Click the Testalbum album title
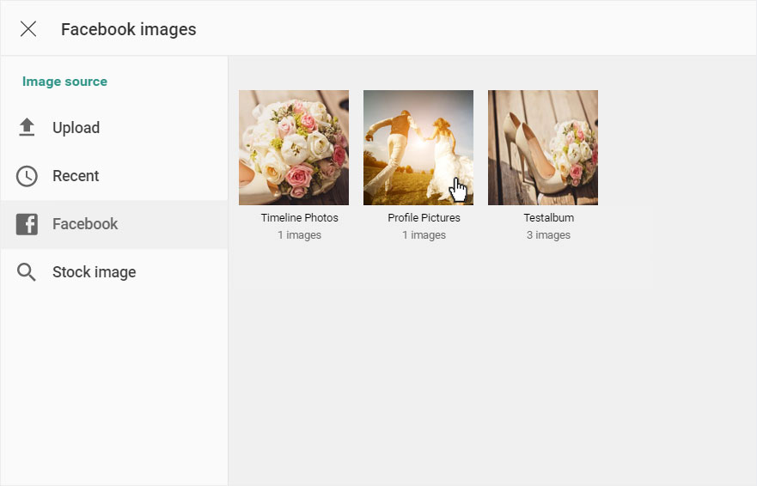Screen dimensions: 757x486 coord(548,217)
